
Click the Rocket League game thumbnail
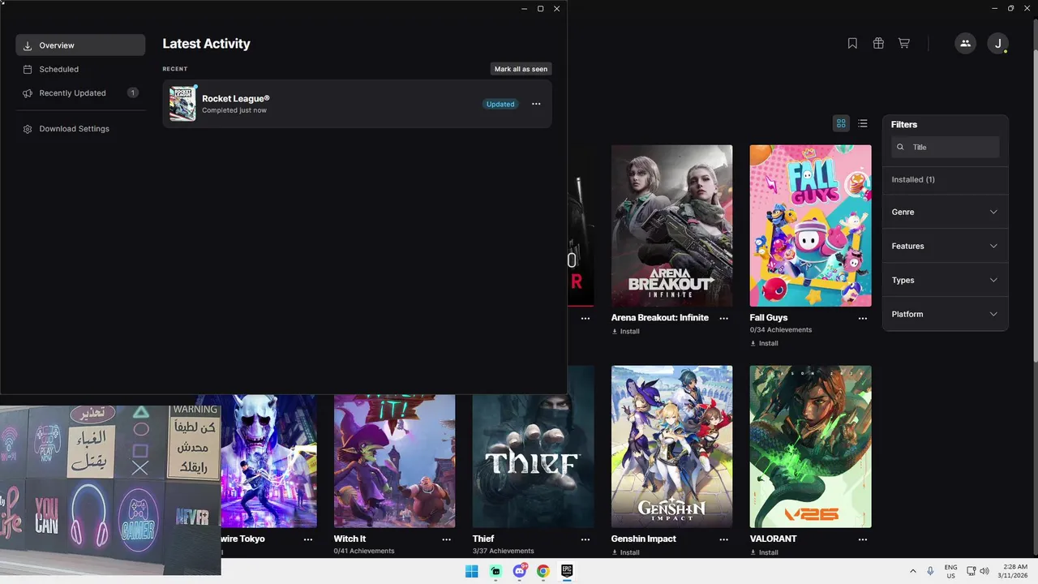tap(182, 104)
